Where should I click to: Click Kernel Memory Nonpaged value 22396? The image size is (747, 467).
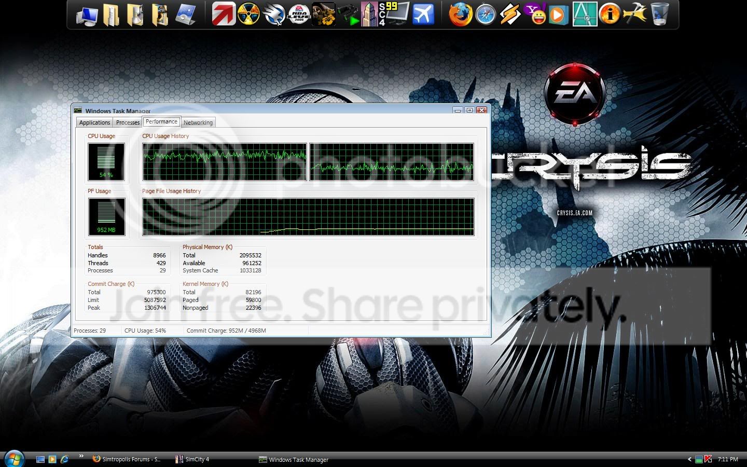254,308
